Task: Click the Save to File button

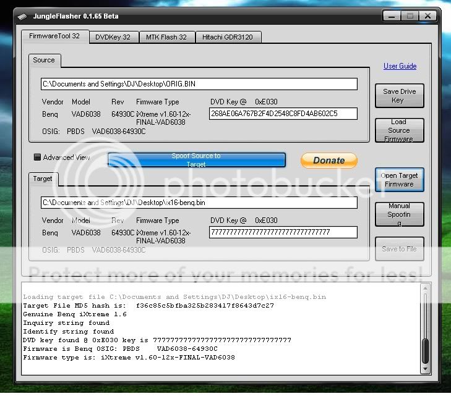Action: point(399,249)
